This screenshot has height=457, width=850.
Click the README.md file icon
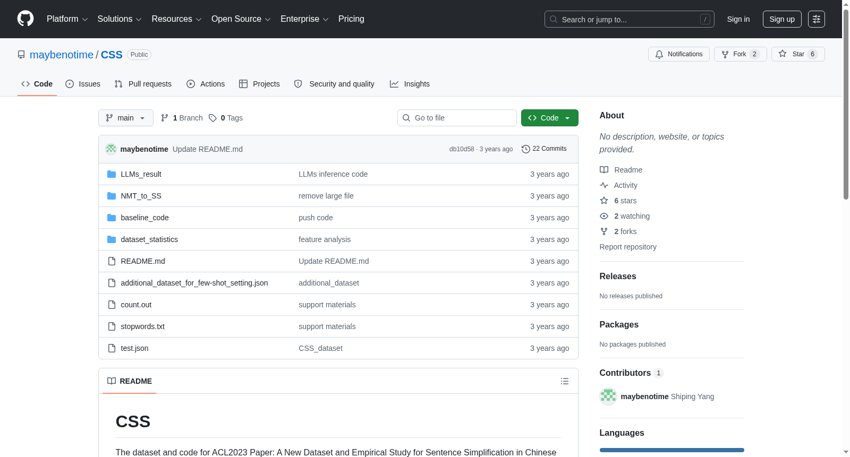pos(112,261)
